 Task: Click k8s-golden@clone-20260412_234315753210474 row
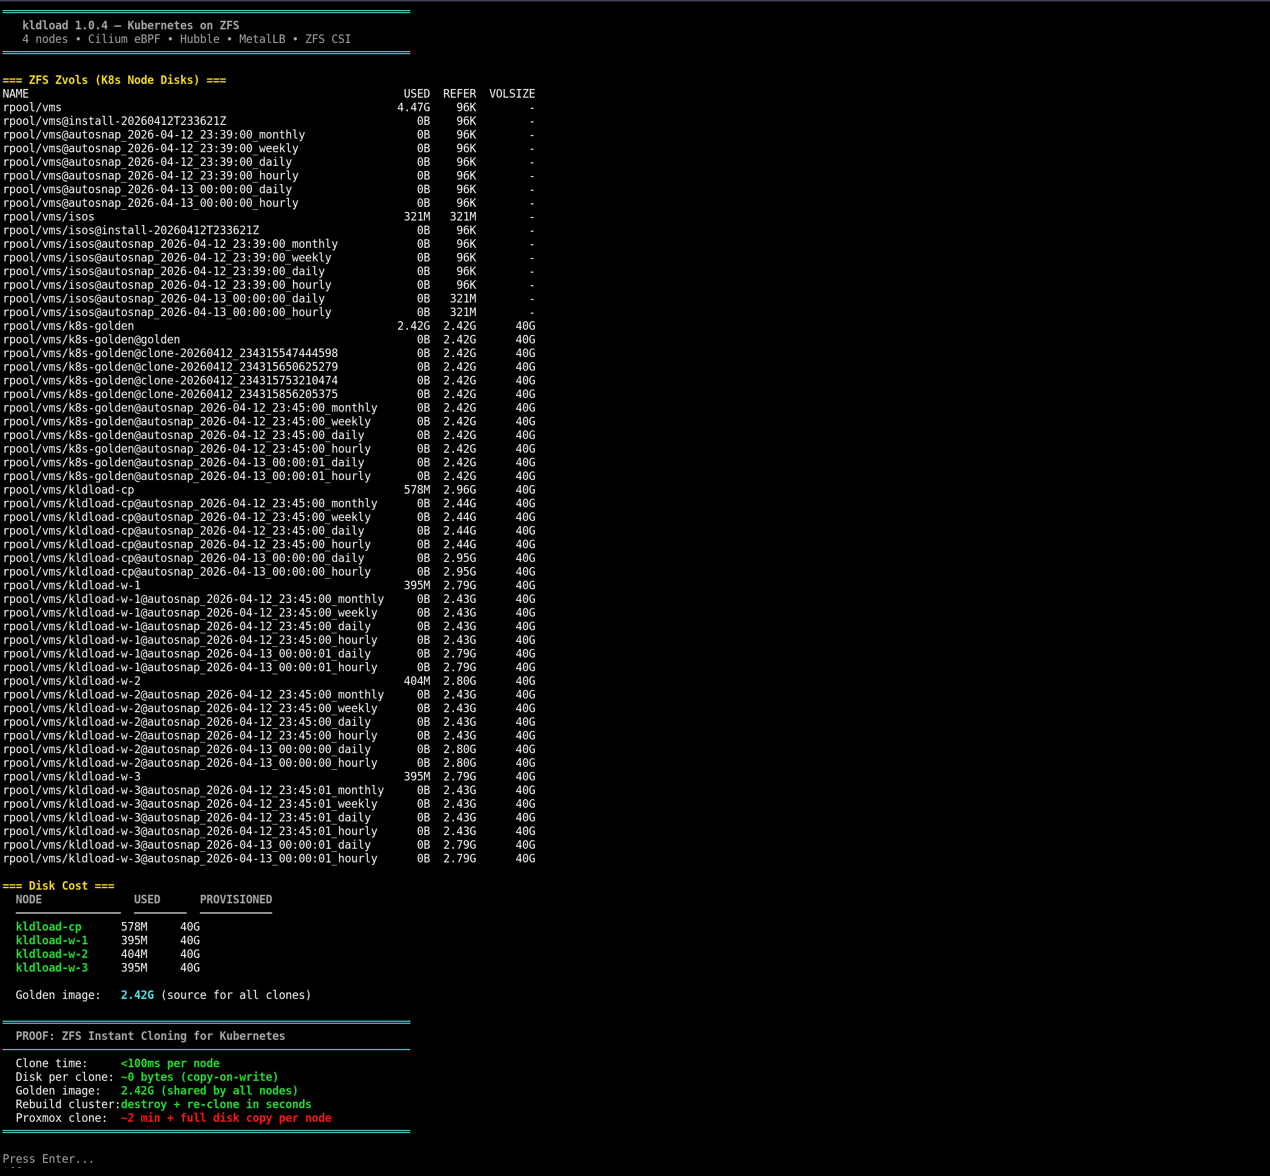[x=269, y=380]
